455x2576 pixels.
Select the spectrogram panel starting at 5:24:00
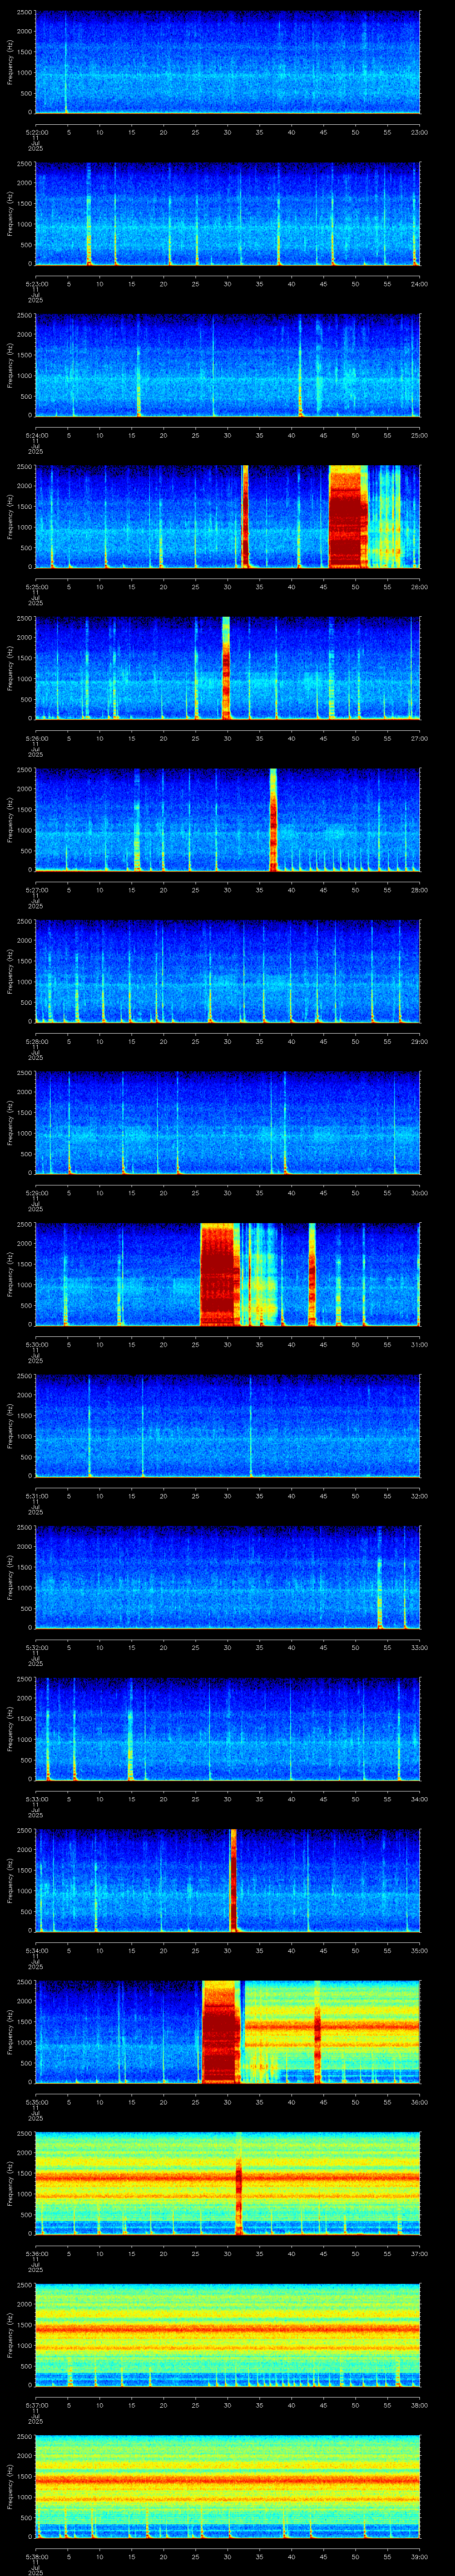pos(227,365)
